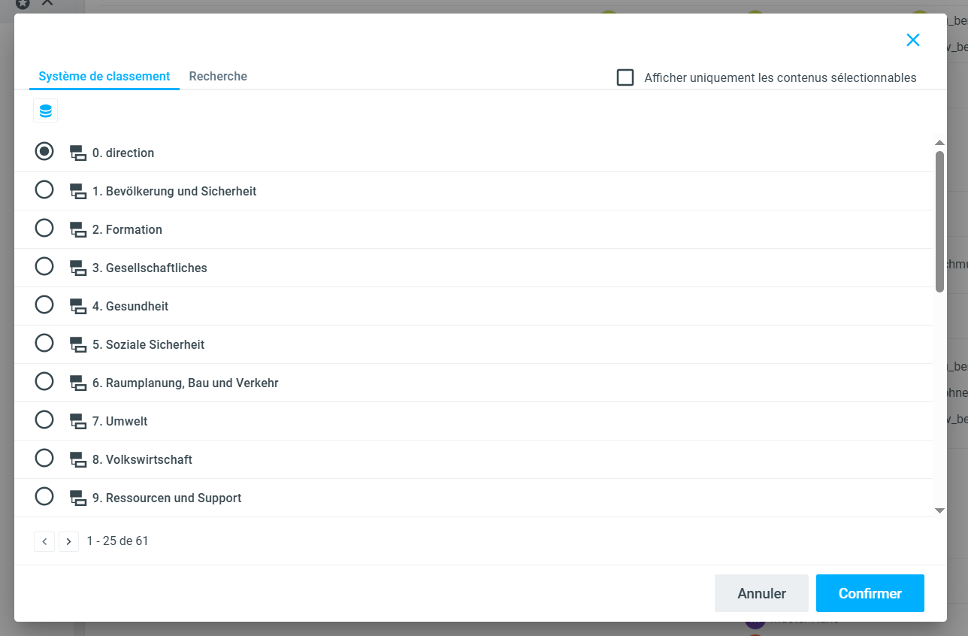Click the database root icon
Screen dimensions: 968x636
pyautogui.click(x=45, y=111)
